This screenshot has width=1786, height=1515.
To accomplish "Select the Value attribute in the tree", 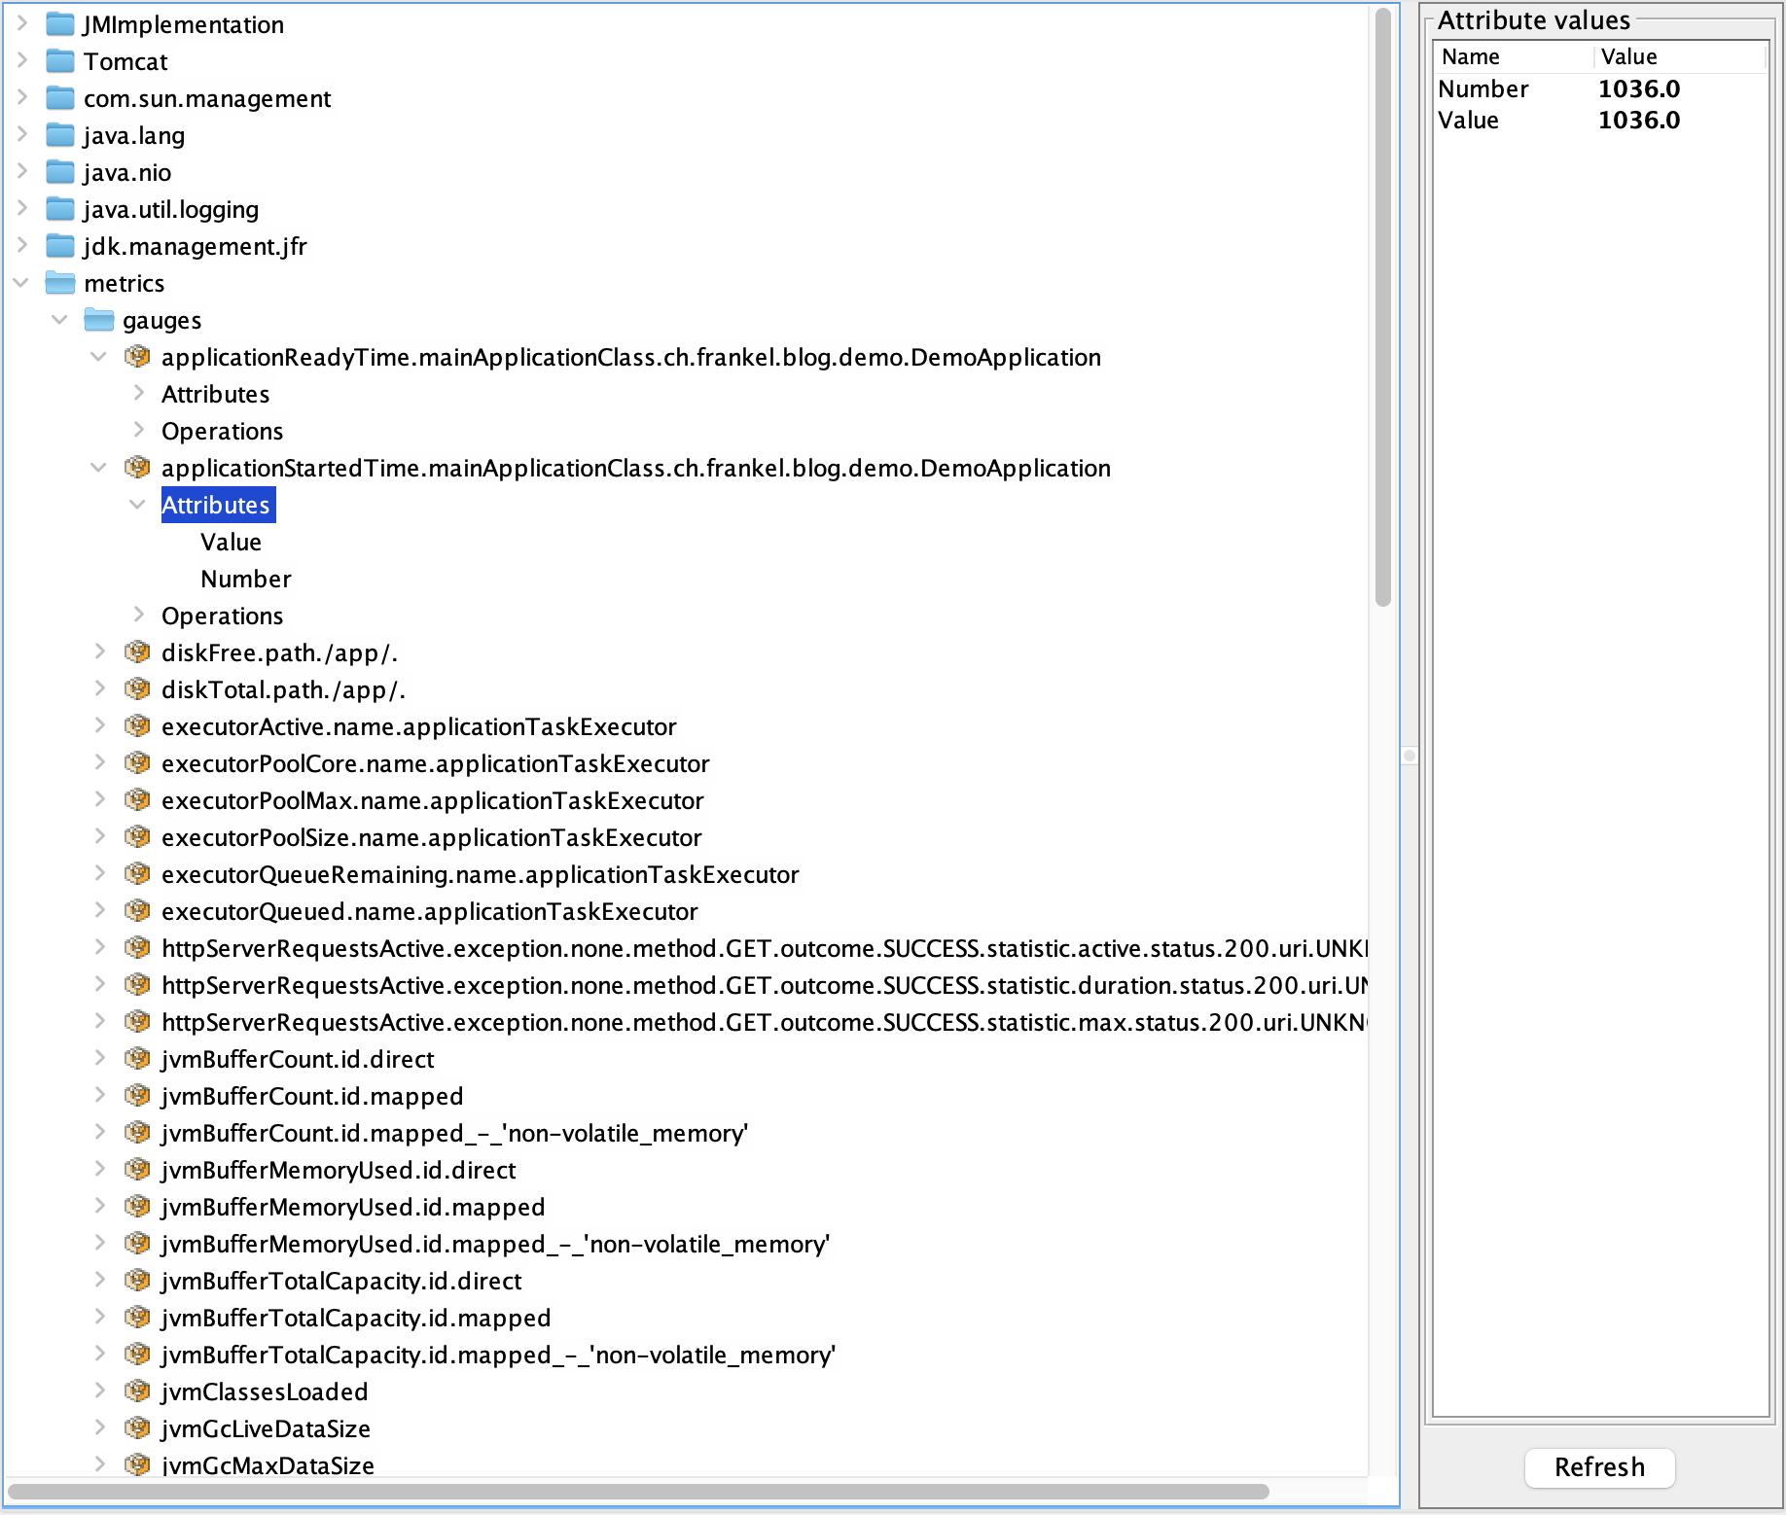I will point(231,542).
